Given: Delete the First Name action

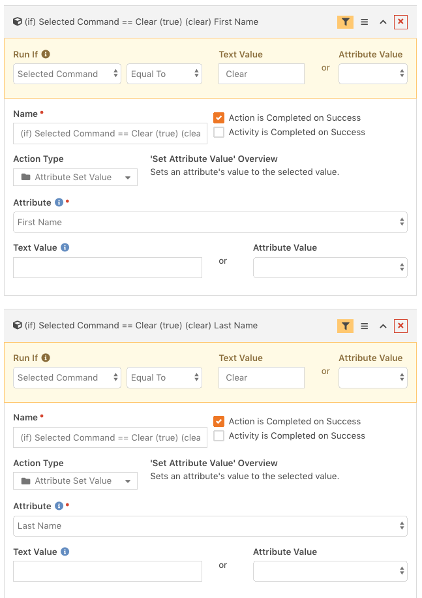Looking at the screenshot, I should (x=400, y=22).
